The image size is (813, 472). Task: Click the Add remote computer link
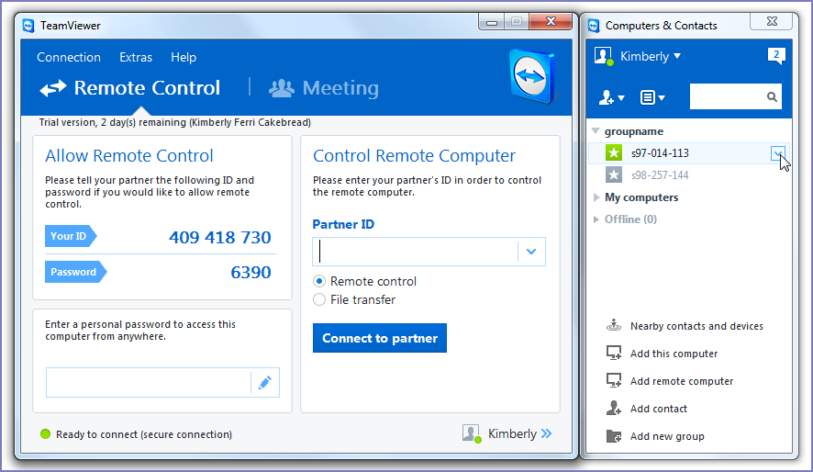pos(681,381)
